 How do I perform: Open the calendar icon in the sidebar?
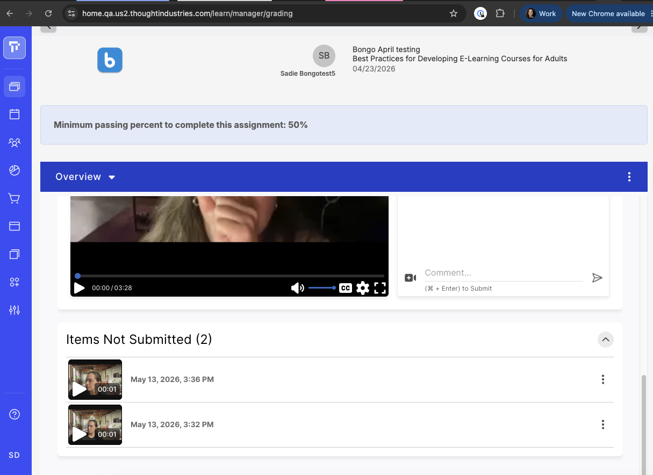[x=15, y=114]
